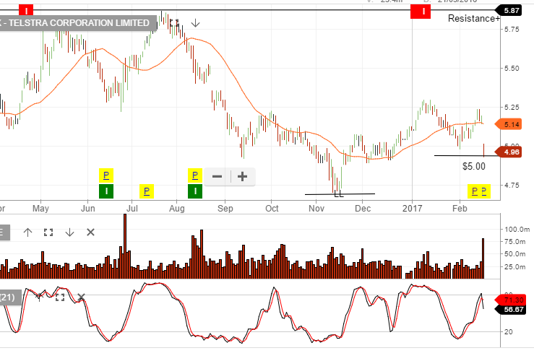Click the red 4.96 last price tag
Screen dimensions: 534x361
(x=509, y=152)
